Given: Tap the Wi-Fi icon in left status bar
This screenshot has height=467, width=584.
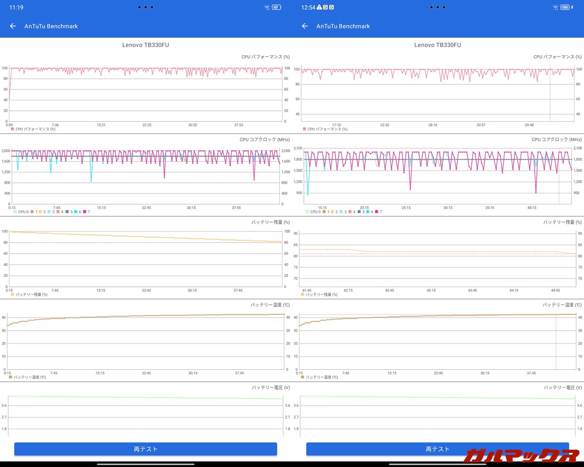Looking at the screenshot, I should point(267,7).
